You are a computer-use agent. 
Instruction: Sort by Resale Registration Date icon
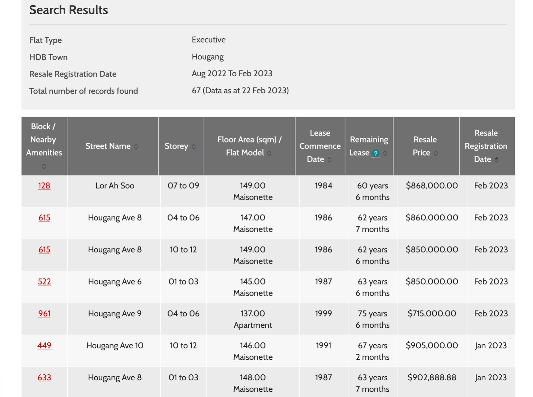496,160
